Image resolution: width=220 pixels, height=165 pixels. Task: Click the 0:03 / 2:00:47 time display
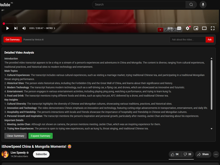(36, 28)
